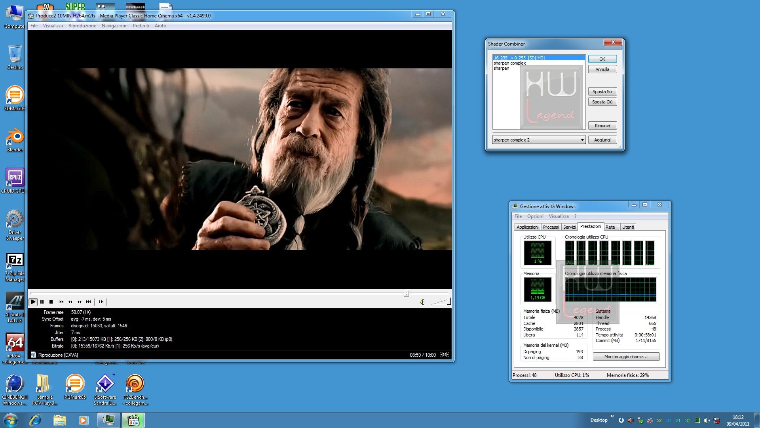Screen dimensions: 760x428
Task: Click the Play button in Media Player Classic
Action: (x=33, y=302)
